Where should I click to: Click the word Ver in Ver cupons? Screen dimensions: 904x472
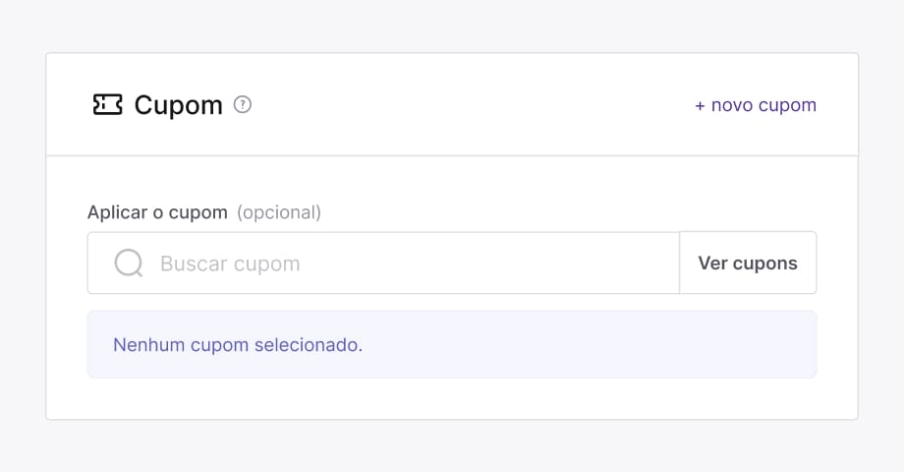pyautogui.click(x=712, y=263)
